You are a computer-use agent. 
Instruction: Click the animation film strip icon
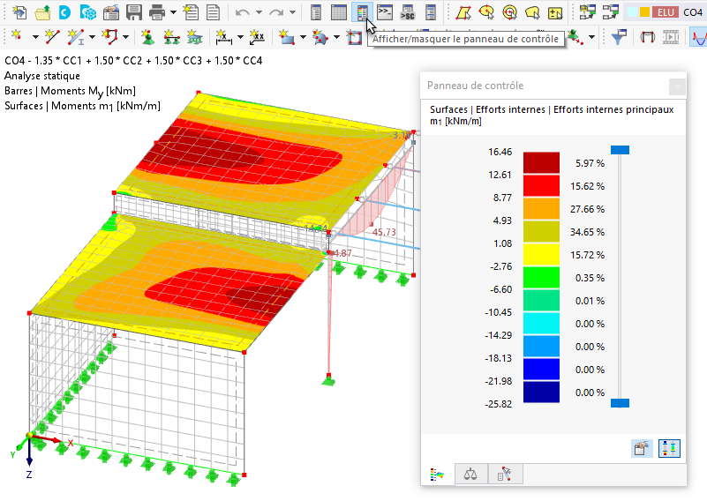(671, 37)
